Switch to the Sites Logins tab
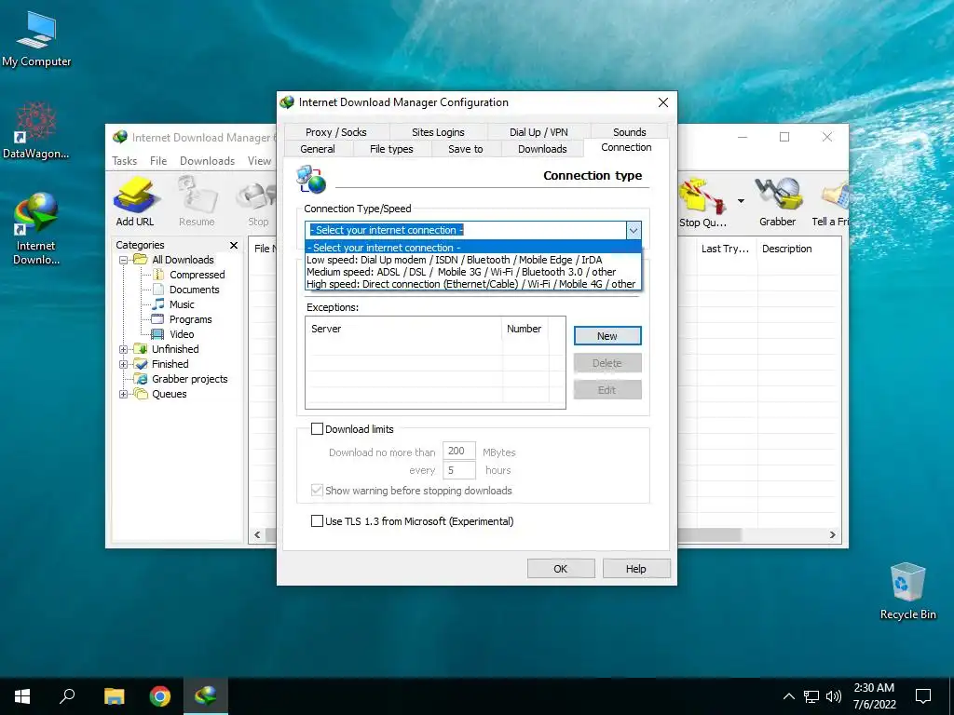 [438, 132]
